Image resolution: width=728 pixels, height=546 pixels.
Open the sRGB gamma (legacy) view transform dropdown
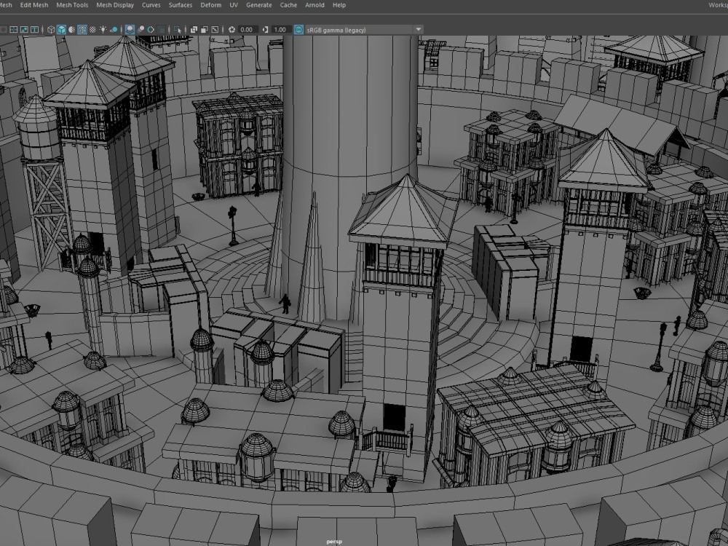[x=357, y=30]
